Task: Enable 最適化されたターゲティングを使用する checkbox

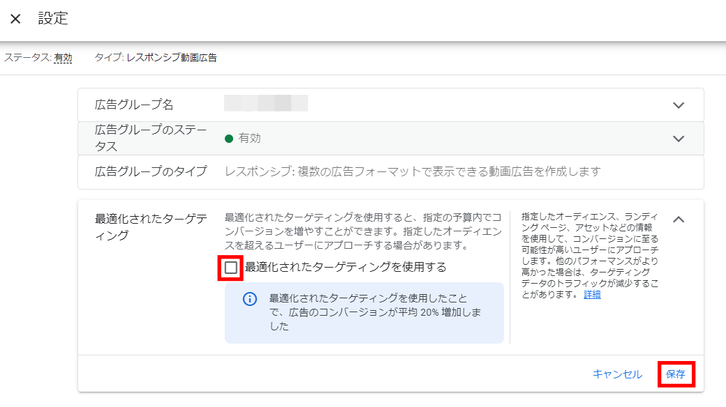Action: (x=231, y=268)
